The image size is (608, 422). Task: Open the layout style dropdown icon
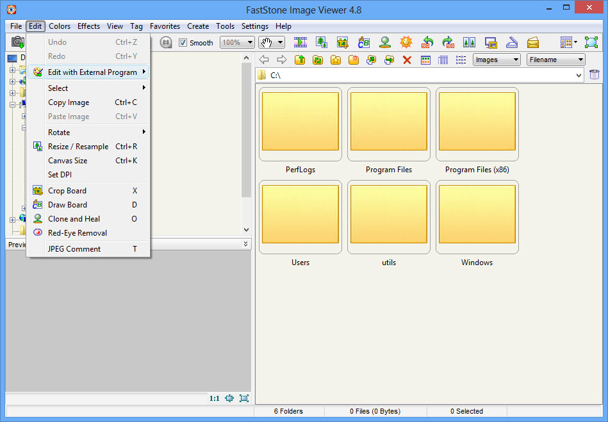click(568, 42)
